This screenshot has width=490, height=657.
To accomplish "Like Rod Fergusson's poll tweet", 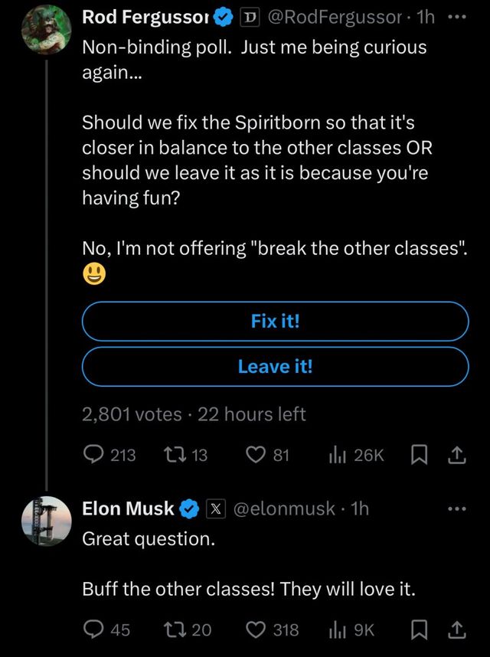I will click(x=256, y=455).
